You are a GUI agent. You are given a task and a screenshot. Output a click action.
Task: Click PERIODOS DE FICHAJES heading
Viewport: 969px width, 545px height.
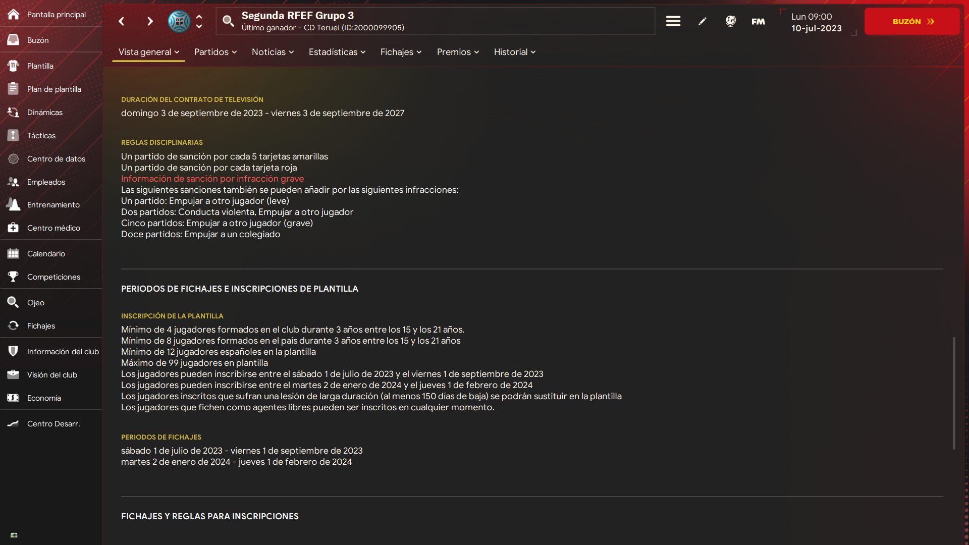(x=161, y=437)
